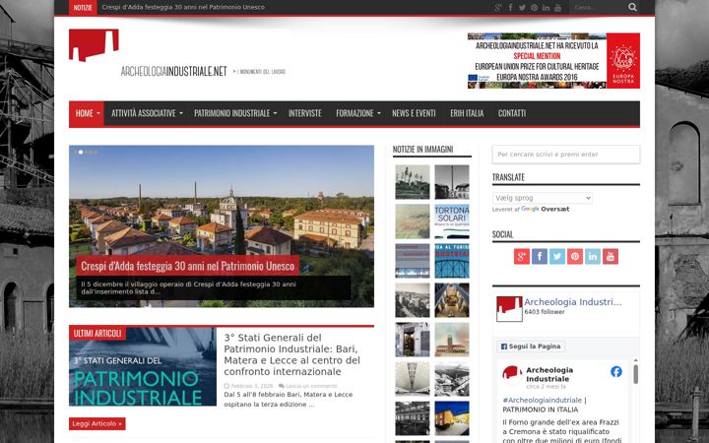Open Patrimonio Industriale article thumbnail image
Screen dimensions: 709x443
(143, 366)
